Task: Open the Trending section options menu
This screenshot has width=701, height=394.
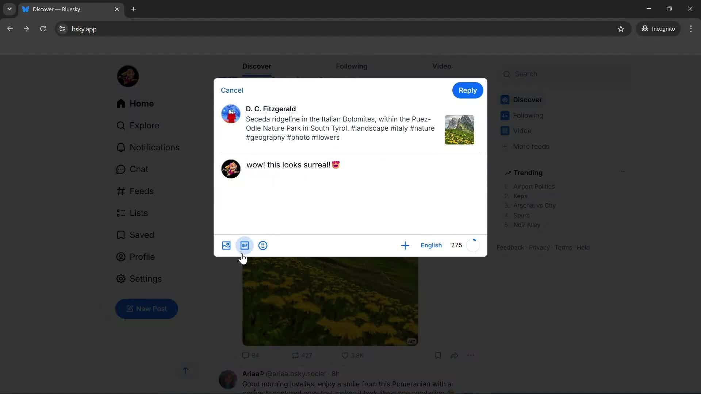Action: click(623, 171)
